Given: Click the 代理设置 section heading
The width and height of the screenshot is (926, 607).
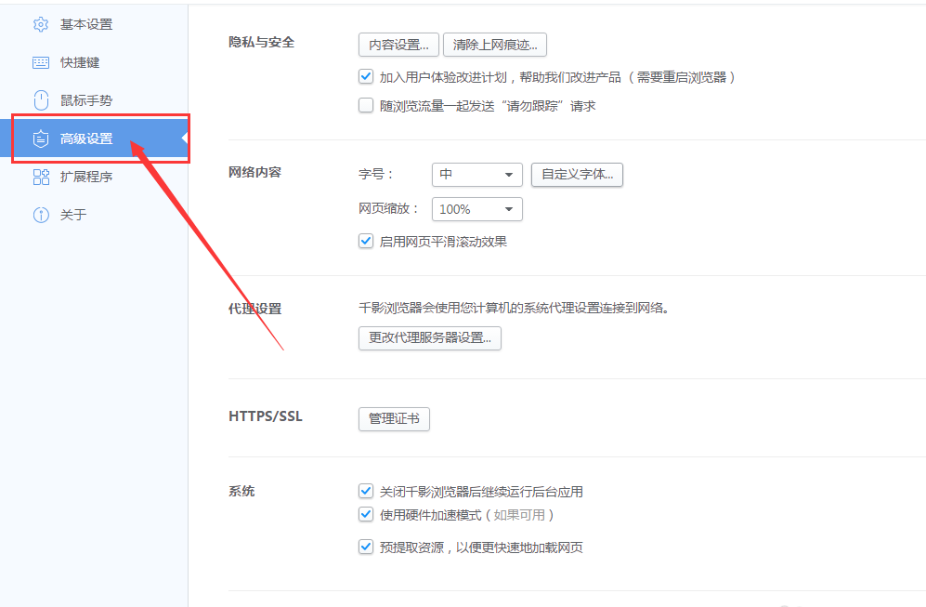Looking at the screenshot, I should [255, 309].
